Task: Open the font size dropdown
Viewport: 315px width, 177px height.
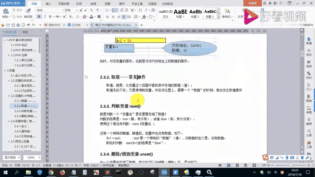Action: tap(77, 10)
